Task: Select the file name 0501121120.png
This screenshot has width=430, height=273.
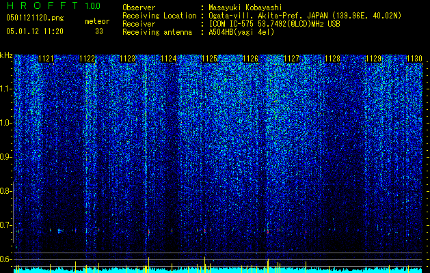Action: pyautogui.click(x=35, y=18)
